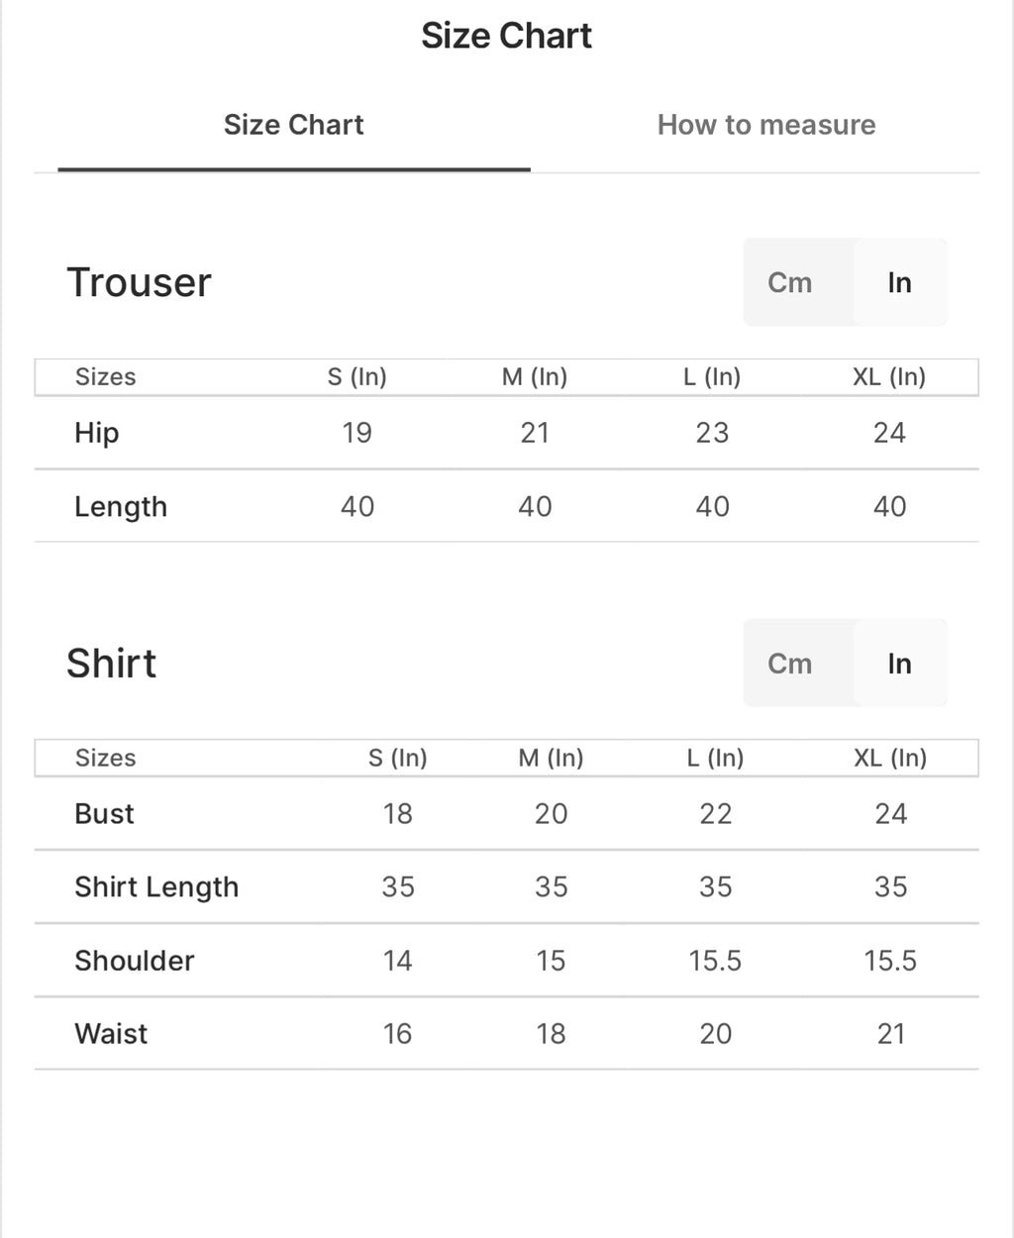Click the Shirt section heading
1014x1238 pixels.
pos(111,664)
